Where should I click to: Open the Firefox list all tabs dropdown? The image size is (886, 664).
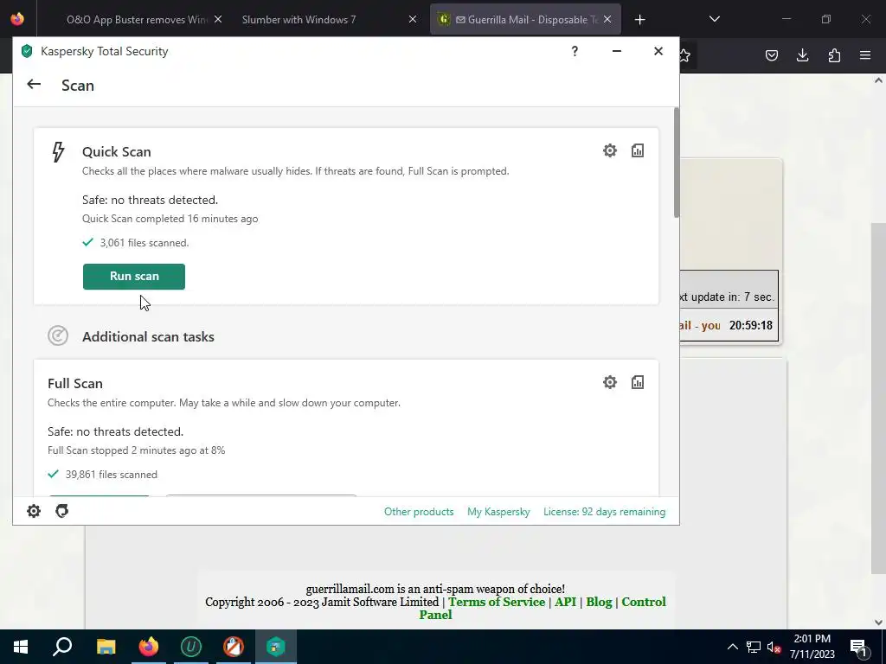pos(714,19)
